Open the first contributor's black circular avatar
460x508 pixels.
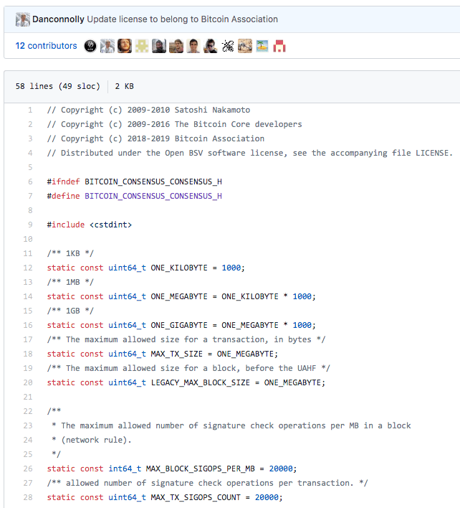tap(90, 46)
